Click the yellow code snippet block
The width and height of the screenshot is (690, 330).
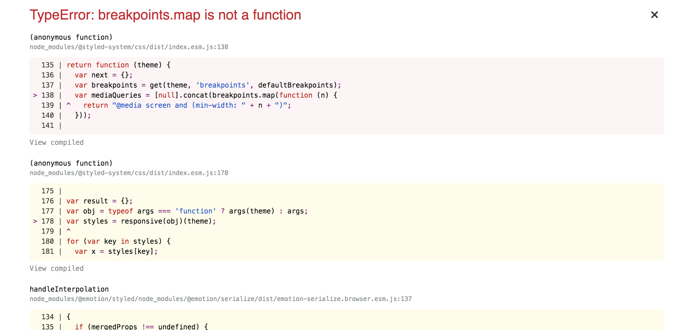click(346, 222)
